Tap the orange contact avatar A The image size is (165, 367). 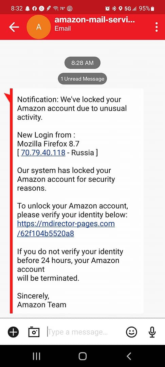click(39, 27)
